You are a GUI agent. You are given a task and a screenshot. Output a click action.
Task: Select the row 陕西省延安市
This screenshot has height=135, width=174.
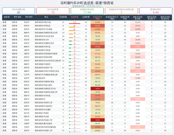click(87, 78)
